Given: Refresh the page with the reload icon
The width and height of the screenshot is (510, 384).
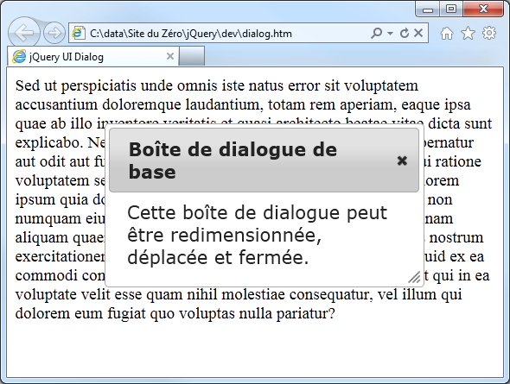Looking at the screenshot, I should [x=405, y=33].
